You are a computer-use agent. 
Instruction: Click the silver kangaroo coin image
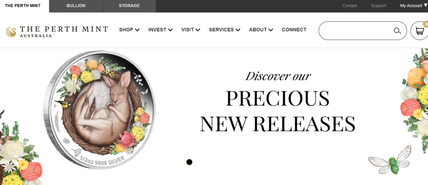point(99,110)
